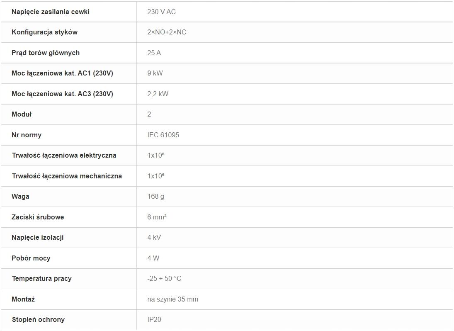Click 'Trwałość łączeniowa elektryczna' label

pos(64,155)
